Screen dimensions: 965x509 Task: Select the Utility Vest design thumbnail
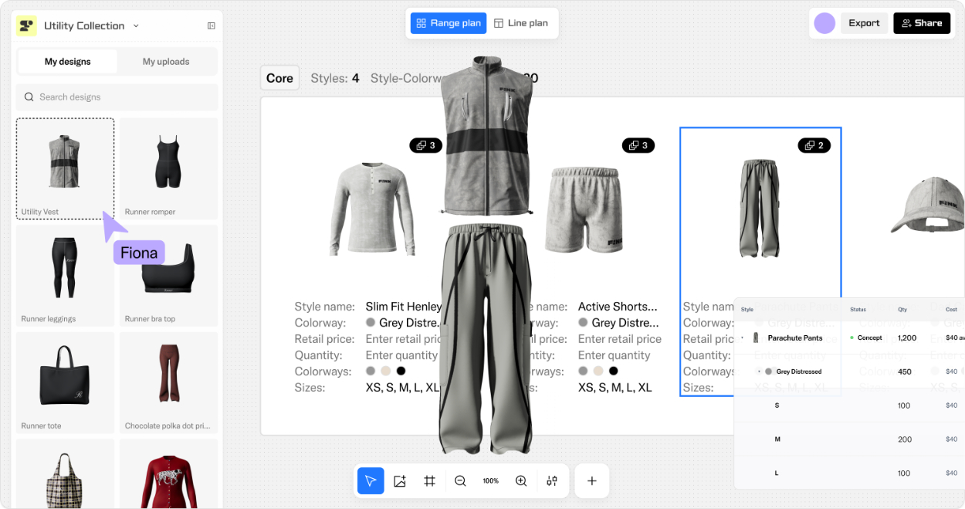coord(65,168)
